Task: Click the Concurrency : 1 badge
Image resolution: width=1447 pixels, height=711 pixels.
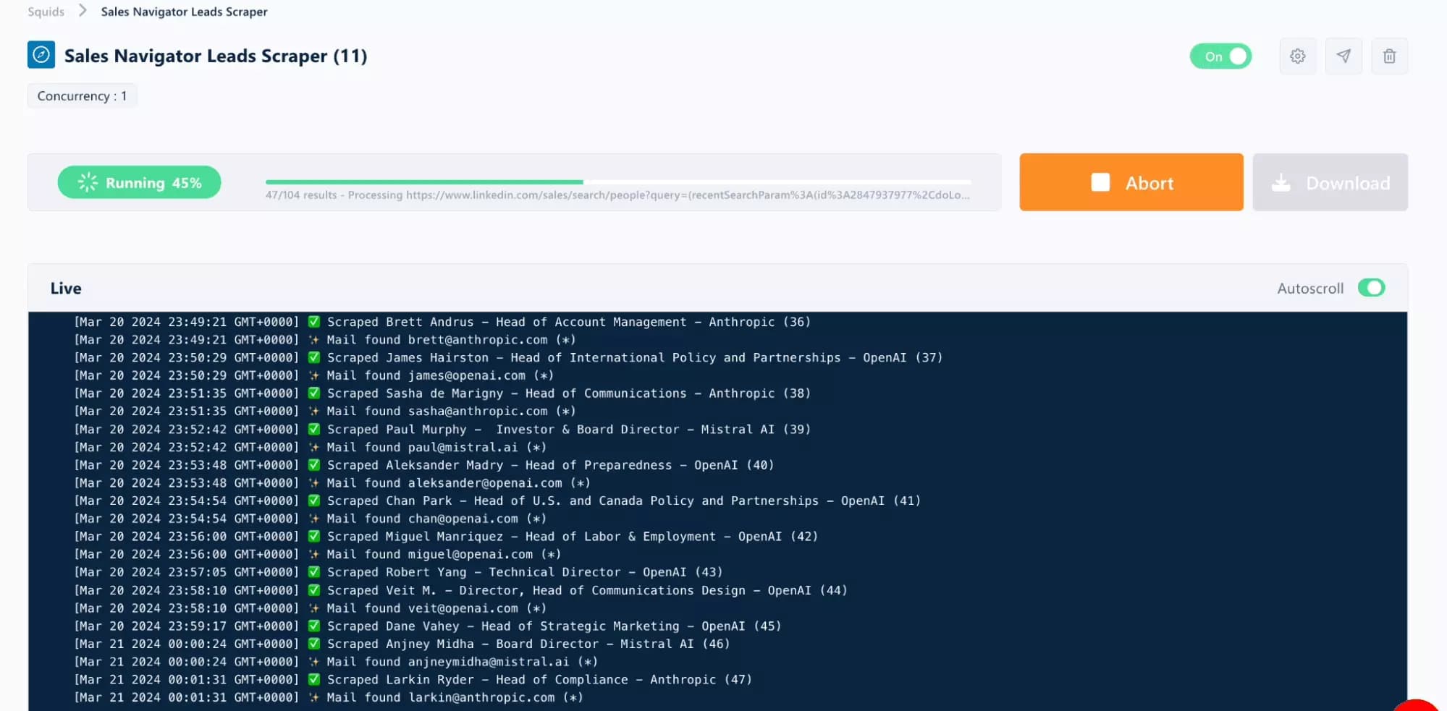Action: click(x=82, y=95)
